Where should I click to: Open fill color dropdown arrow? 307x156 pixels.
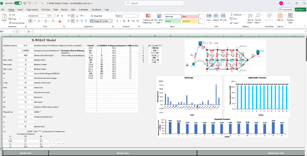tap(56, 21)
